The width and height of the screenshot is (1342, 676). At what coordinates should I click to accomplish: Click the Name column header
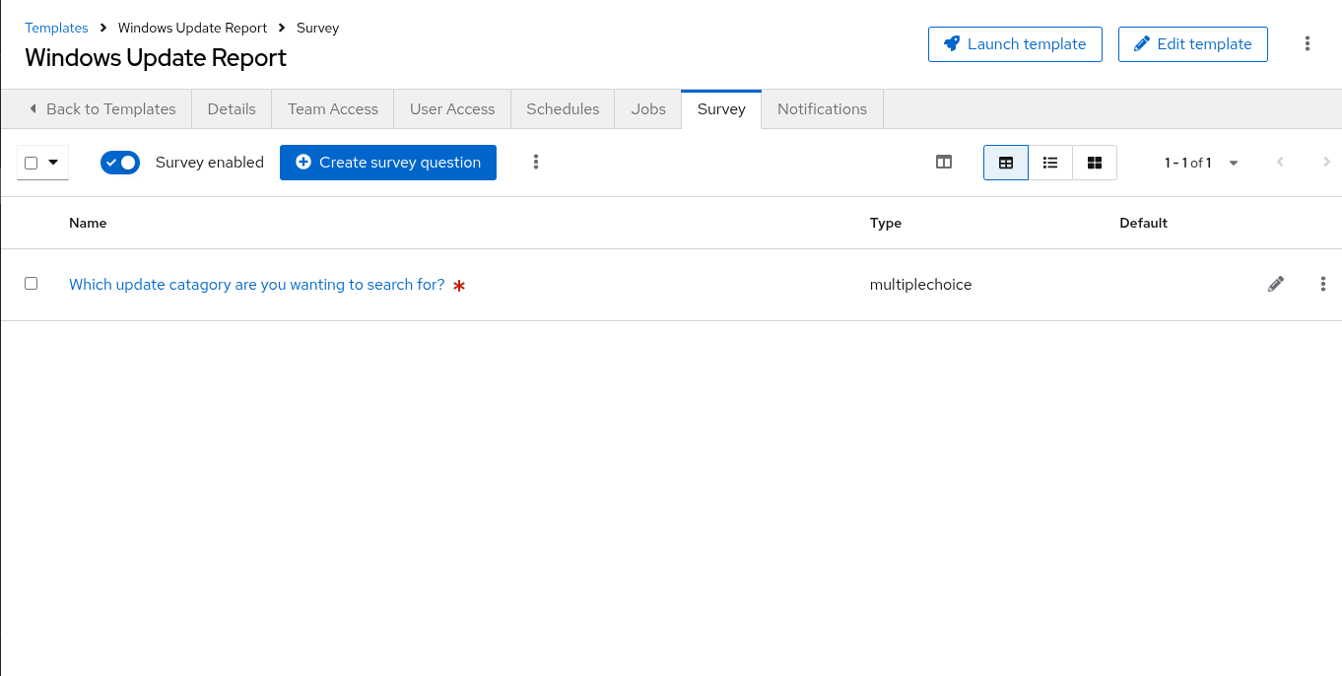click(88, 223)
